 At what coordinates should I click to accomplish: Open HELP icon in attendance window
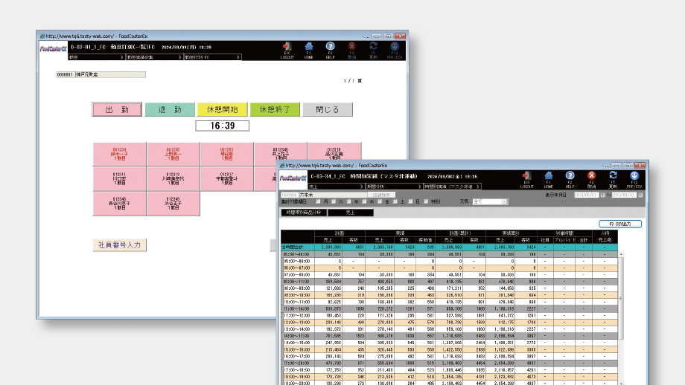click(x=330, y=48)
